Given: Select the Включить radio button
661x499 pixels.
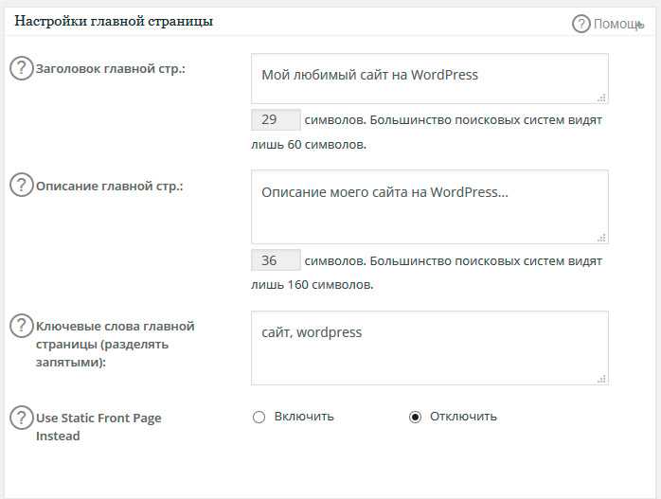Looking at the screenshot, I should click(x=259, y=418).
